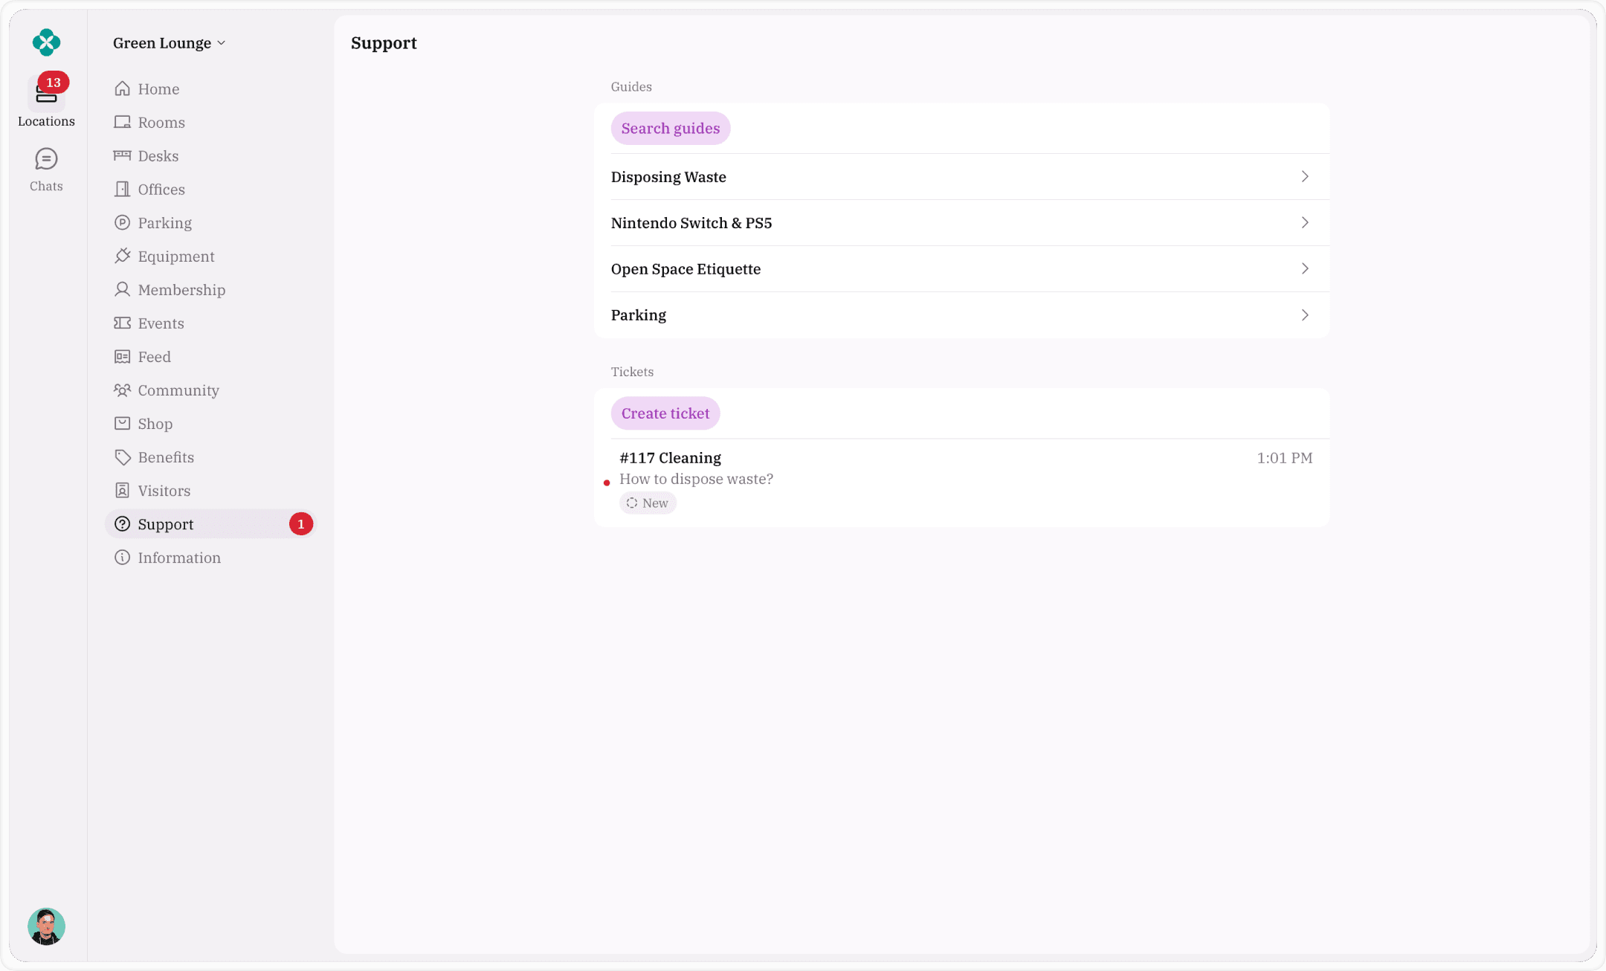Screen dimensions: 1606x971
Task: Click the Community people icon
Action: (122, 390)
